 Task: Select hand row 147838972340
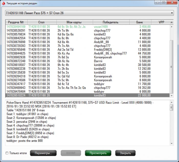[x=87, y=61]
